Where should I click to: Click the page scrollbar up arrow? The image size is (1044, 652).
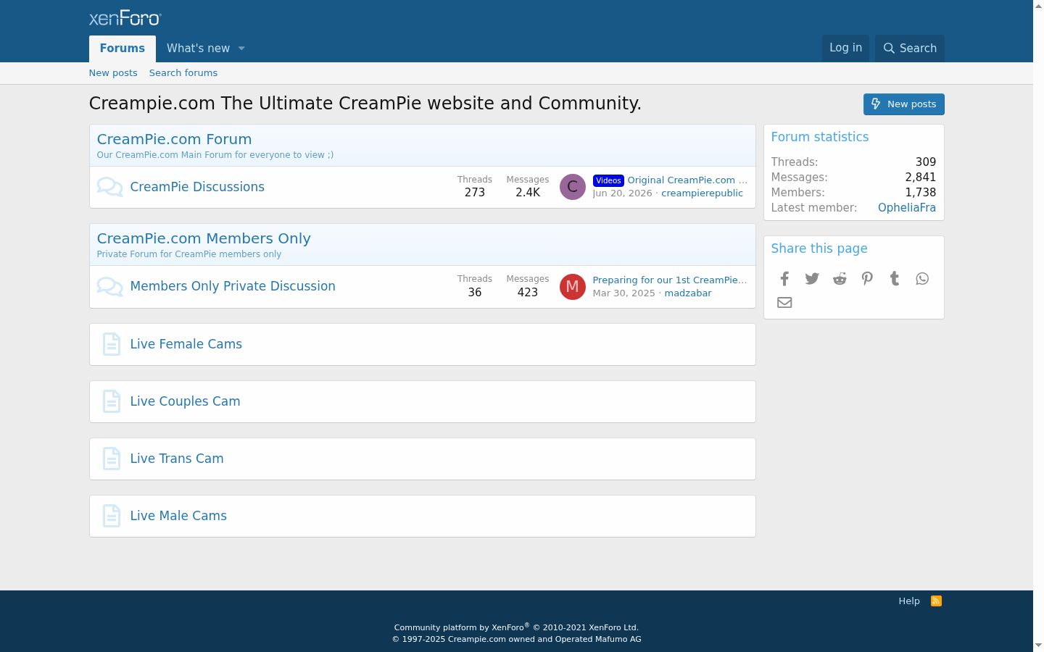click(x=1038, y=6)
